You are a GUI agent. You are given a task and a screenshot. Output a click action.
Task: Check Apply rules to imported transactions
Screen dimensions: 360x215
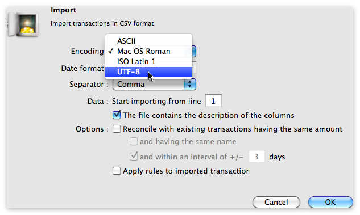[117, 171]
